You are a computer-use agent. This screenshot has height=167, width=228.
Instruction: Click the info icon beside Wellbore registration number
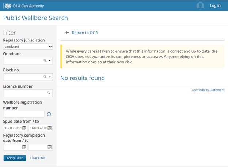49,114
